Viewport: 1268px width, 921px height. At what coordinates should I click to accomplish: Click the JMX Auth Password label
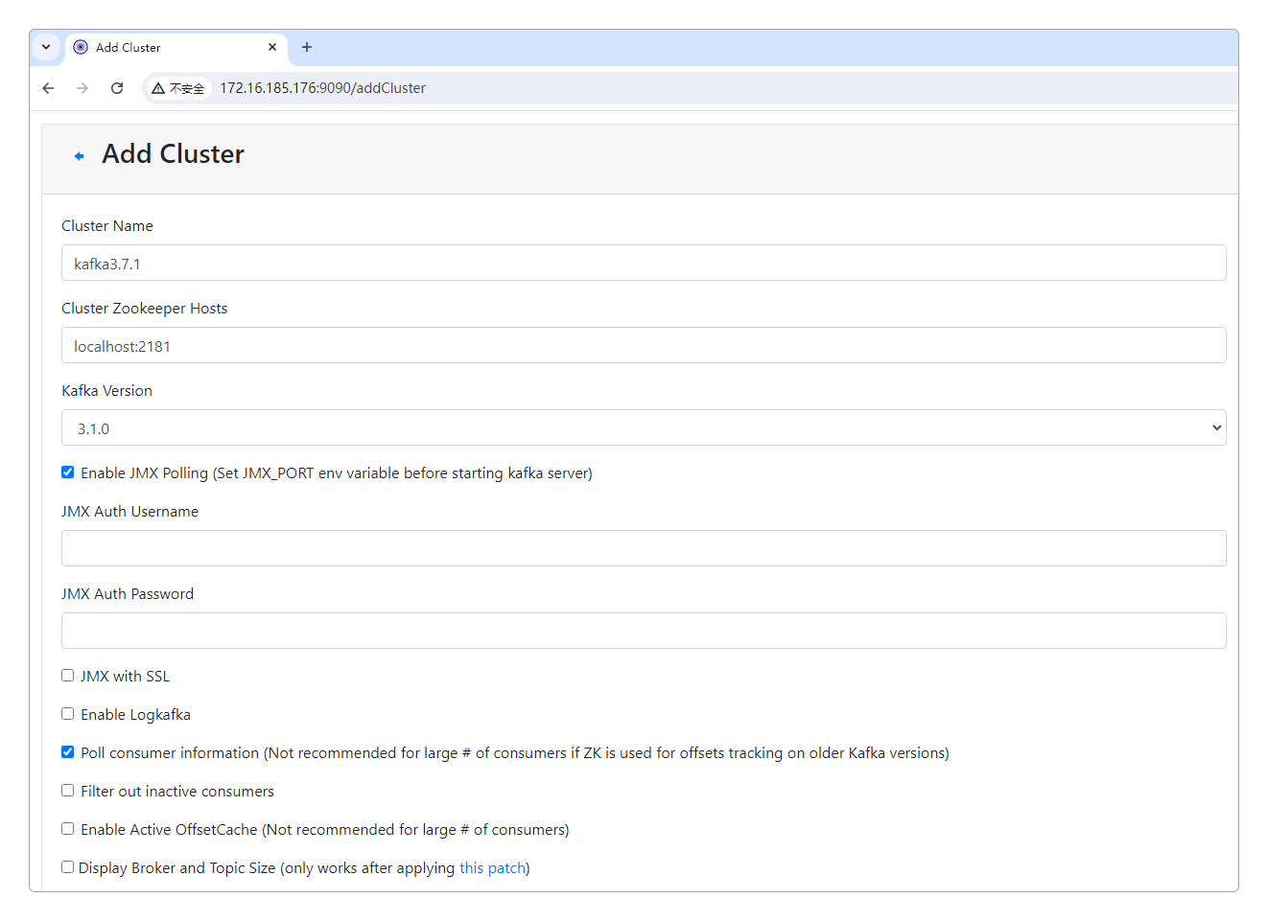pyautogui.click(x=128, y=594)
